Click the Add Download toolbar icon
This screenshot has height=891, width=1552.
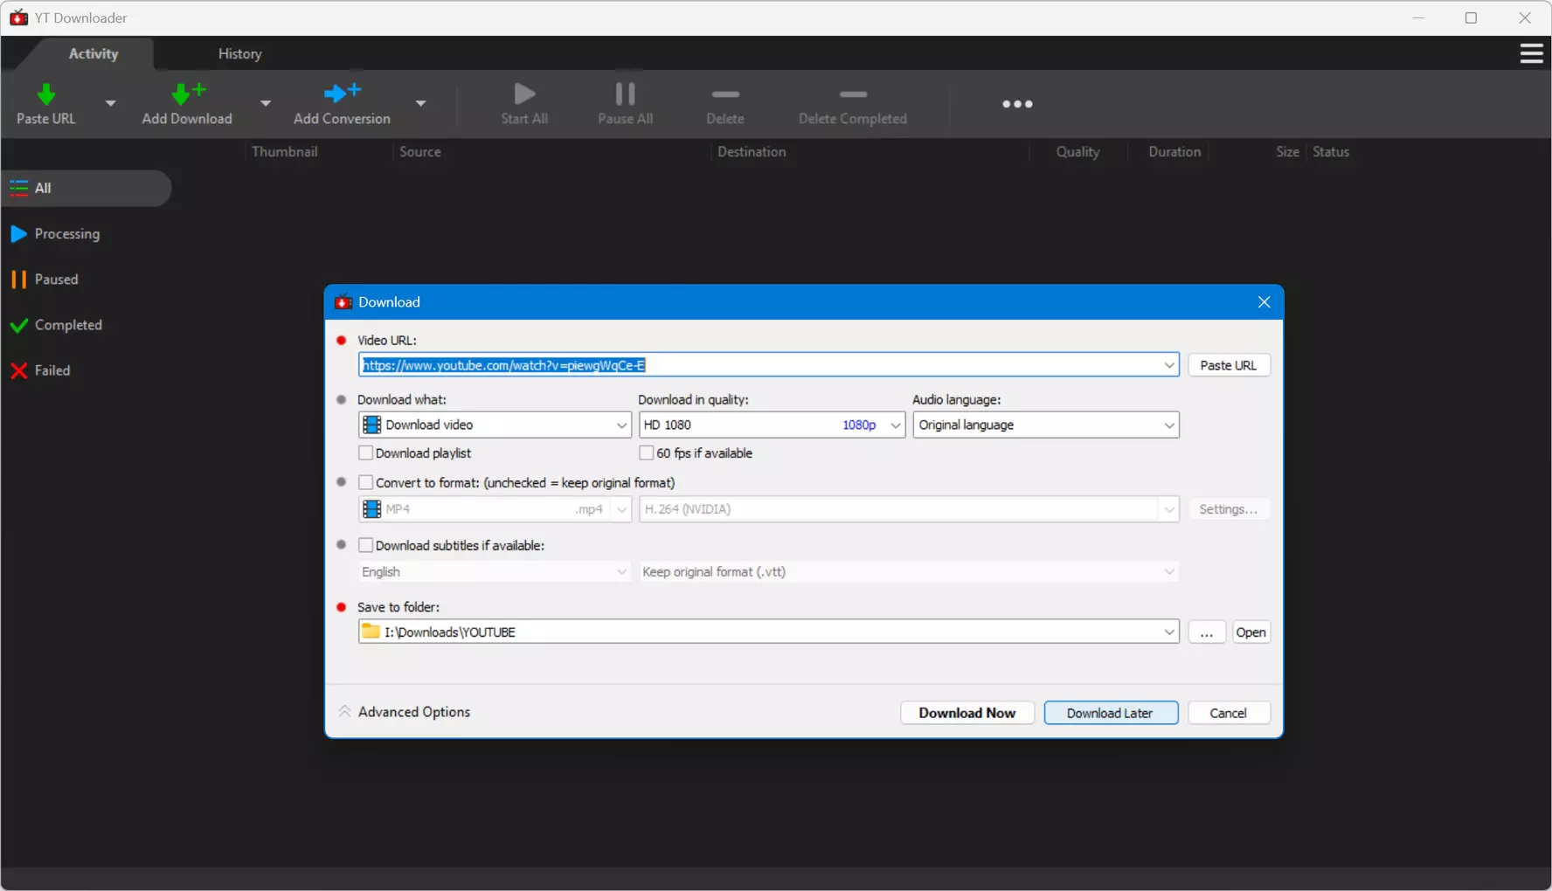point(188,93)
